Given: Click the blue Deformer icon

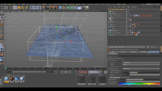Looking at the screenshot, I should click(x=75, y=8).
